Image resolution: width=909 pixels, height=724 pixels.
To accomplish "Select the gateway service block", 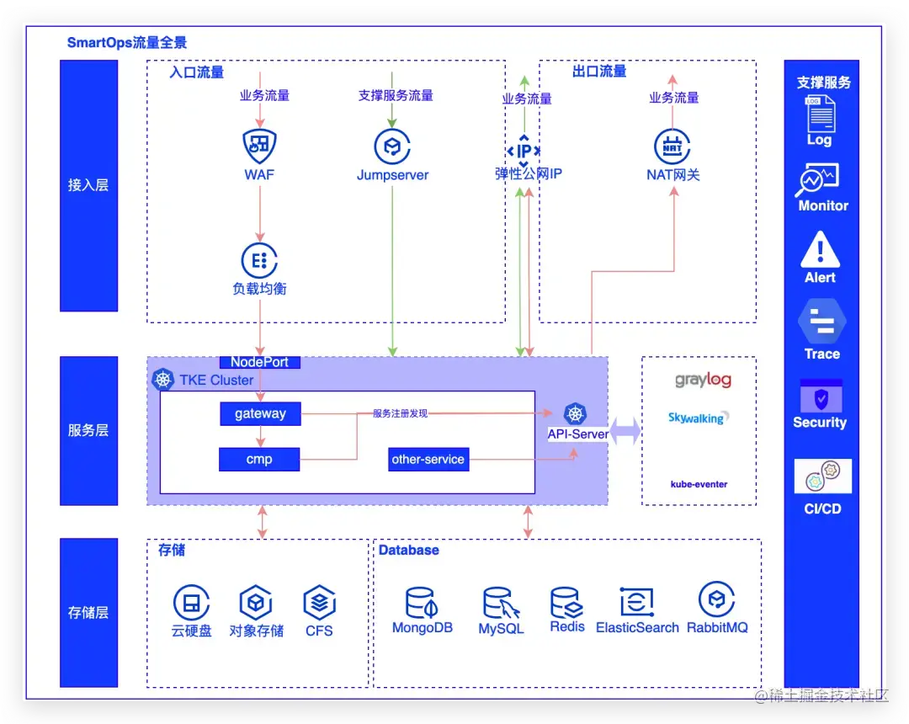I will [x=260, y=413].
